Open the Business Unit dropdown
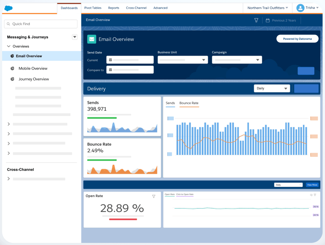The image size is (325, 245). [183, 60]
